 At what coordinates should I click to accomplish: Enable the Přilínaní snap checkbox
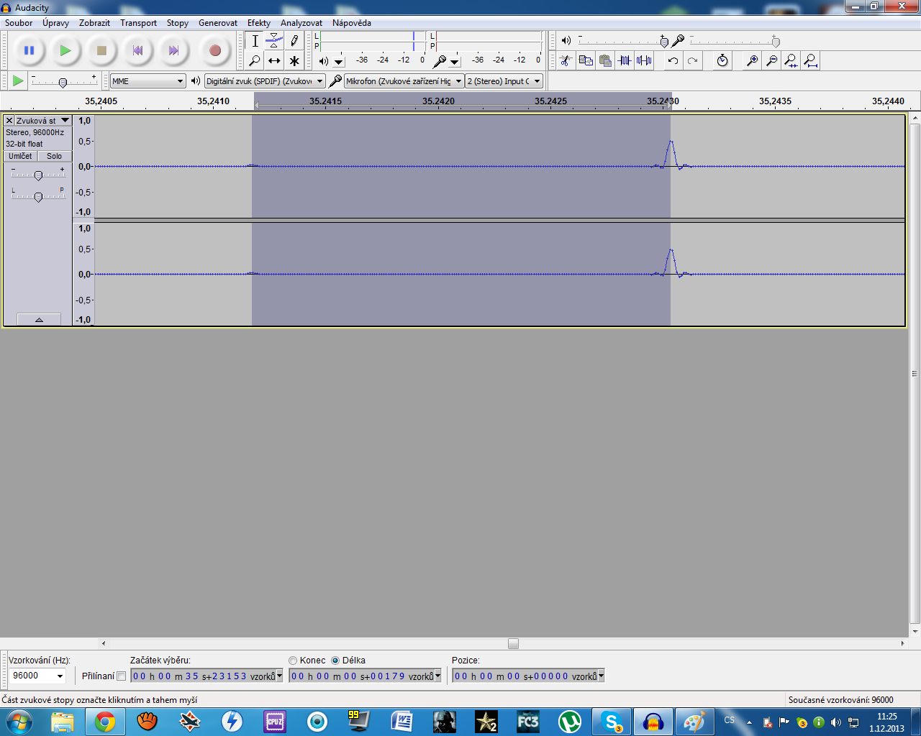coord(121,676)
